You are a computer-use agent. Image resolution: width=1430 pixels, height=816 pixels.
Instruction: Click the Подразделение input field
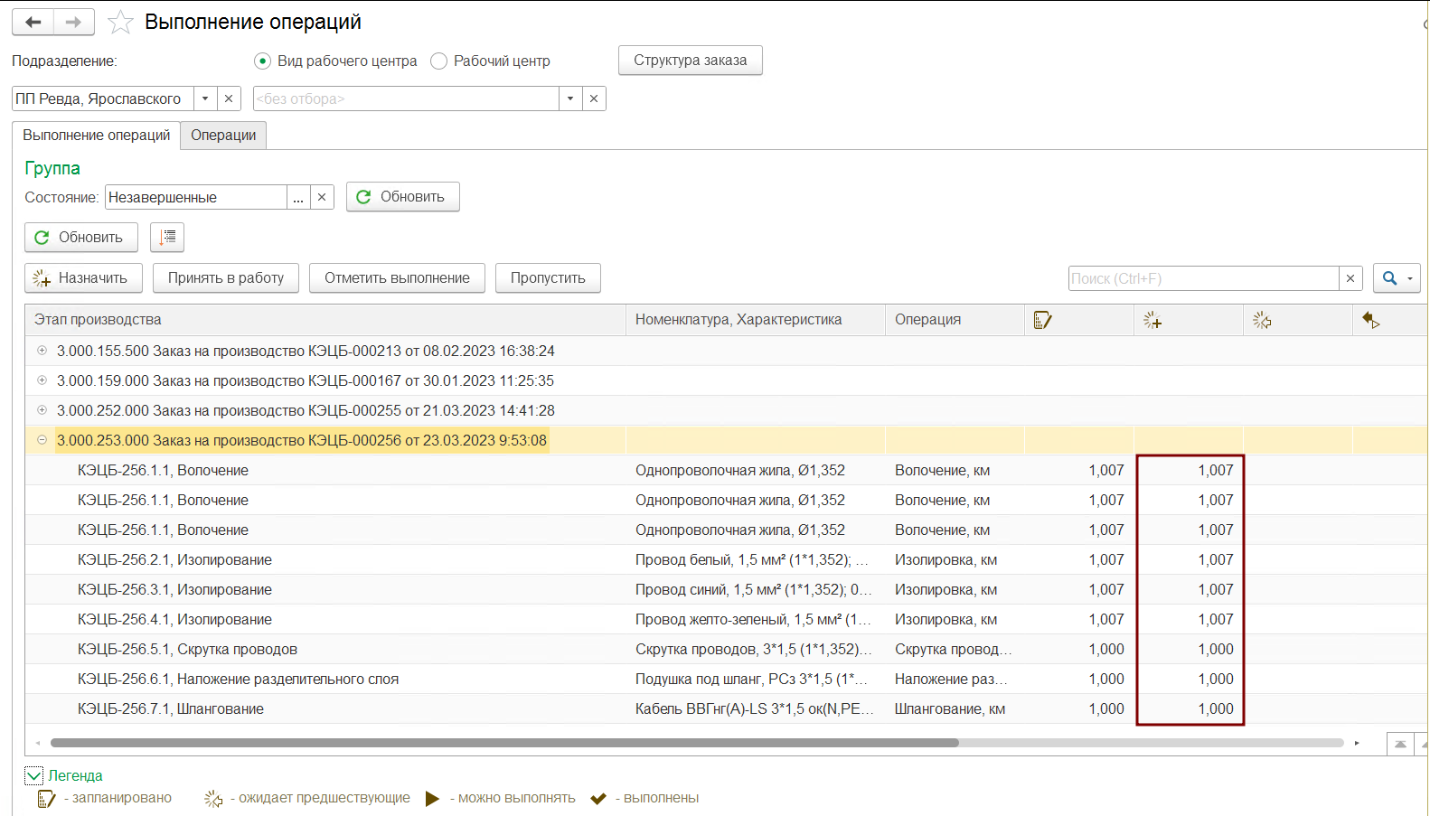[103, 98]
